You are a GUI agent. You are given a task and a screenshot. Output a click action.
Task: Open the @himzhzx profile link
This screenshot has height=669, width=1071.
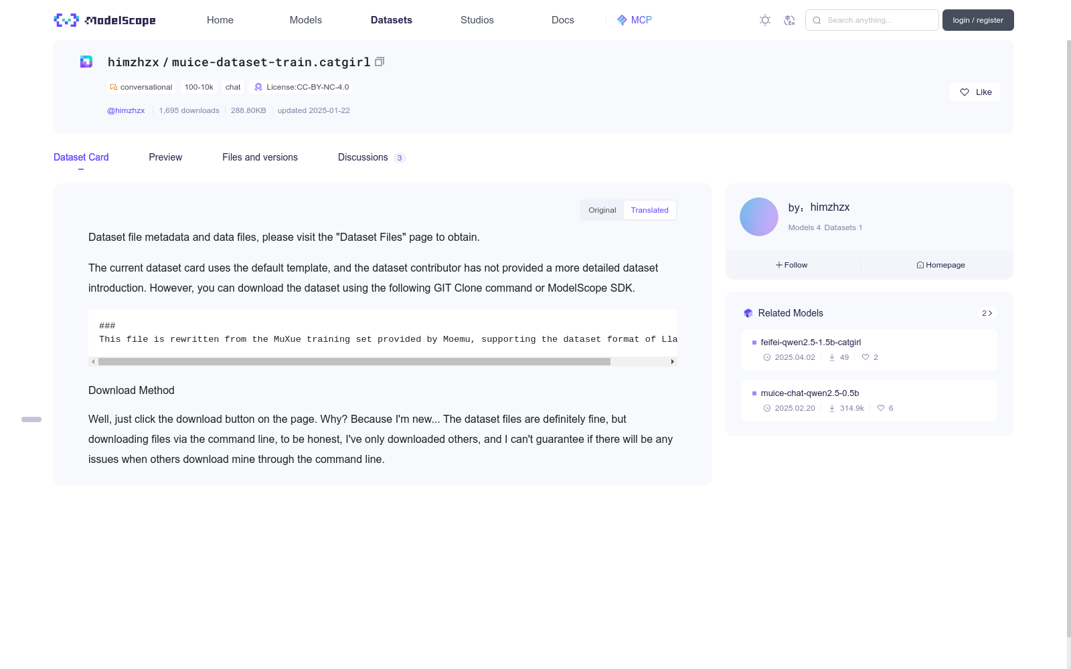click(x=126, y=110)
